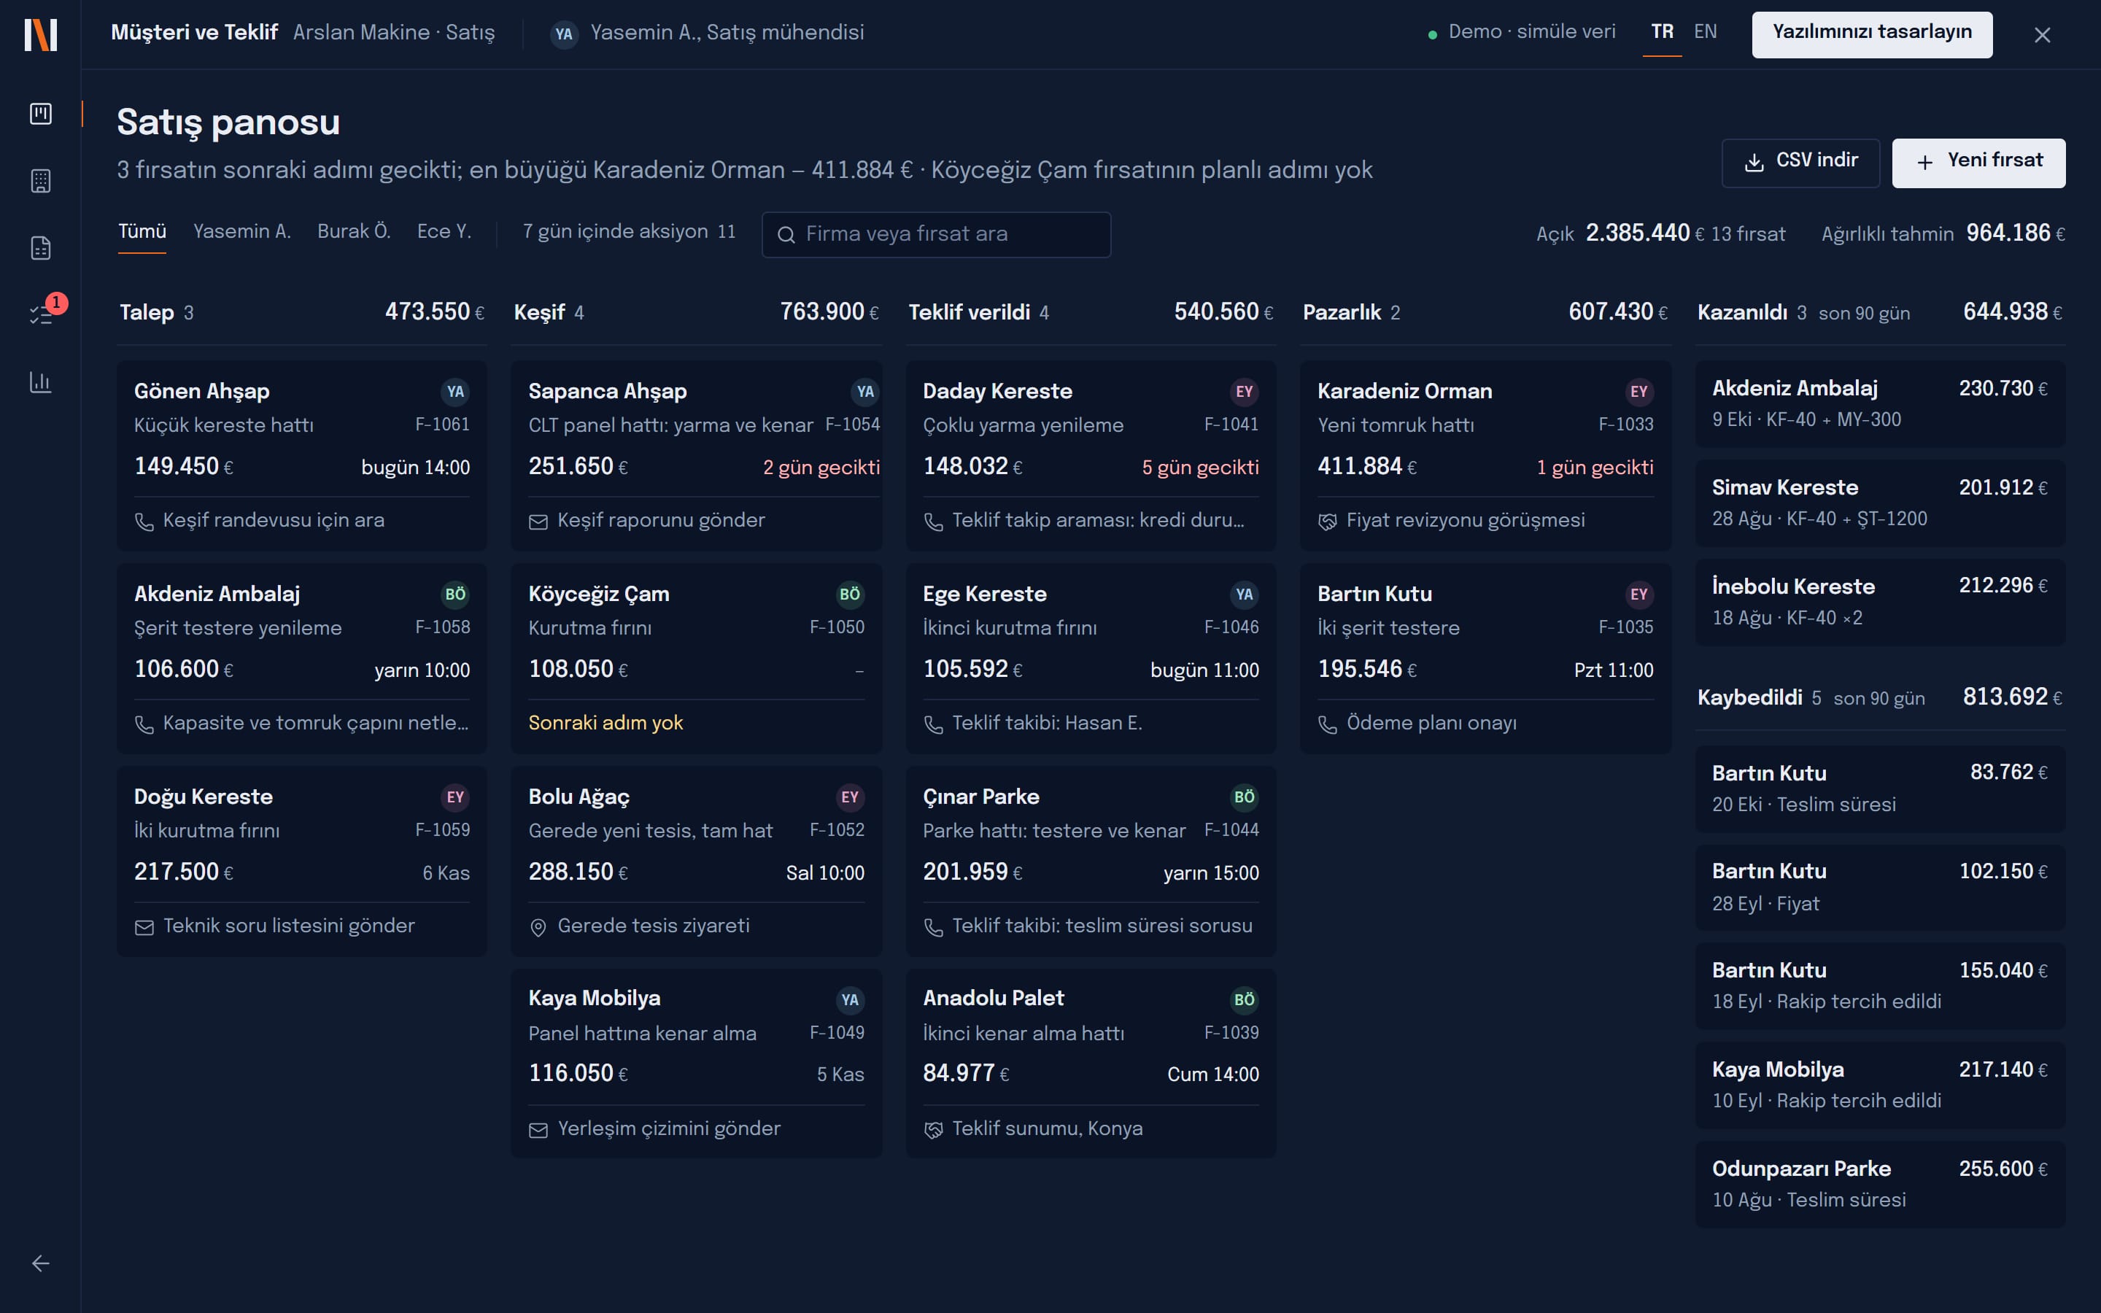Open the Ege Kereste opportunity card

(1091, 657)
